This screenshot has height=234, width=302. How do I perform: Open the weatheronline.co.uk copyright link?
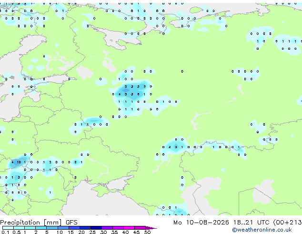coord(262,230)
